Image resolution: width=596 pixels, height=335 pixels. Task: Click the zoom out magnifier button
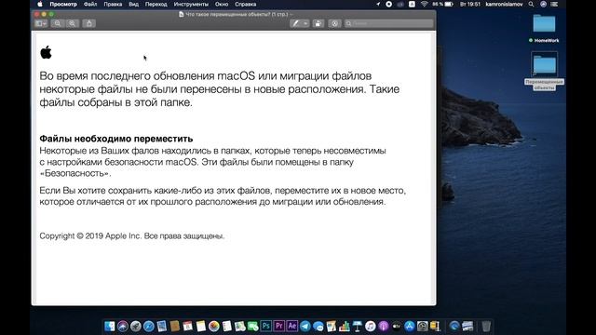[x=57, y=23]
